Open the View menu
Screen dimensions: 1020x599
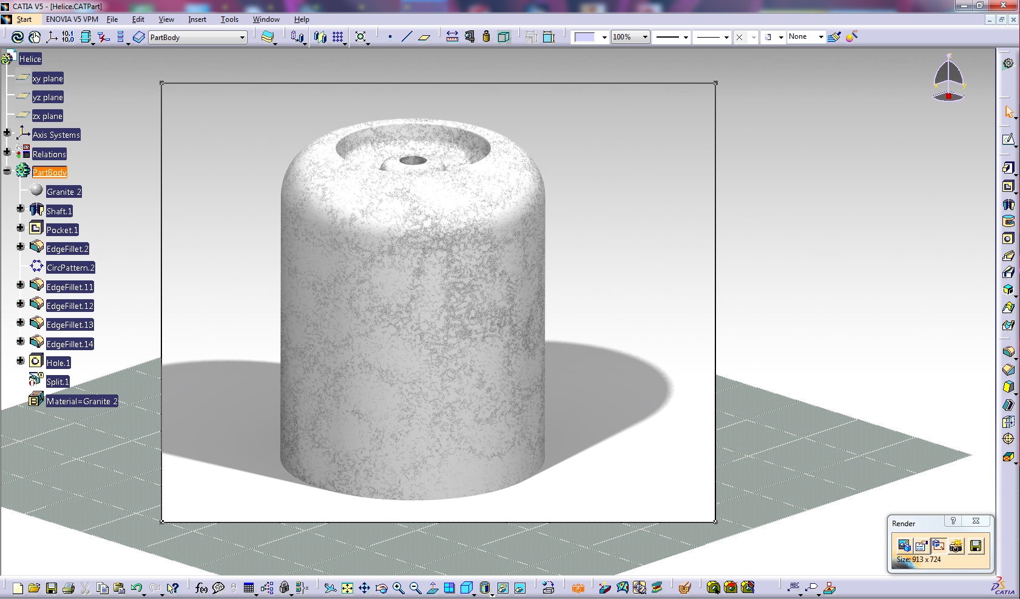166,19
